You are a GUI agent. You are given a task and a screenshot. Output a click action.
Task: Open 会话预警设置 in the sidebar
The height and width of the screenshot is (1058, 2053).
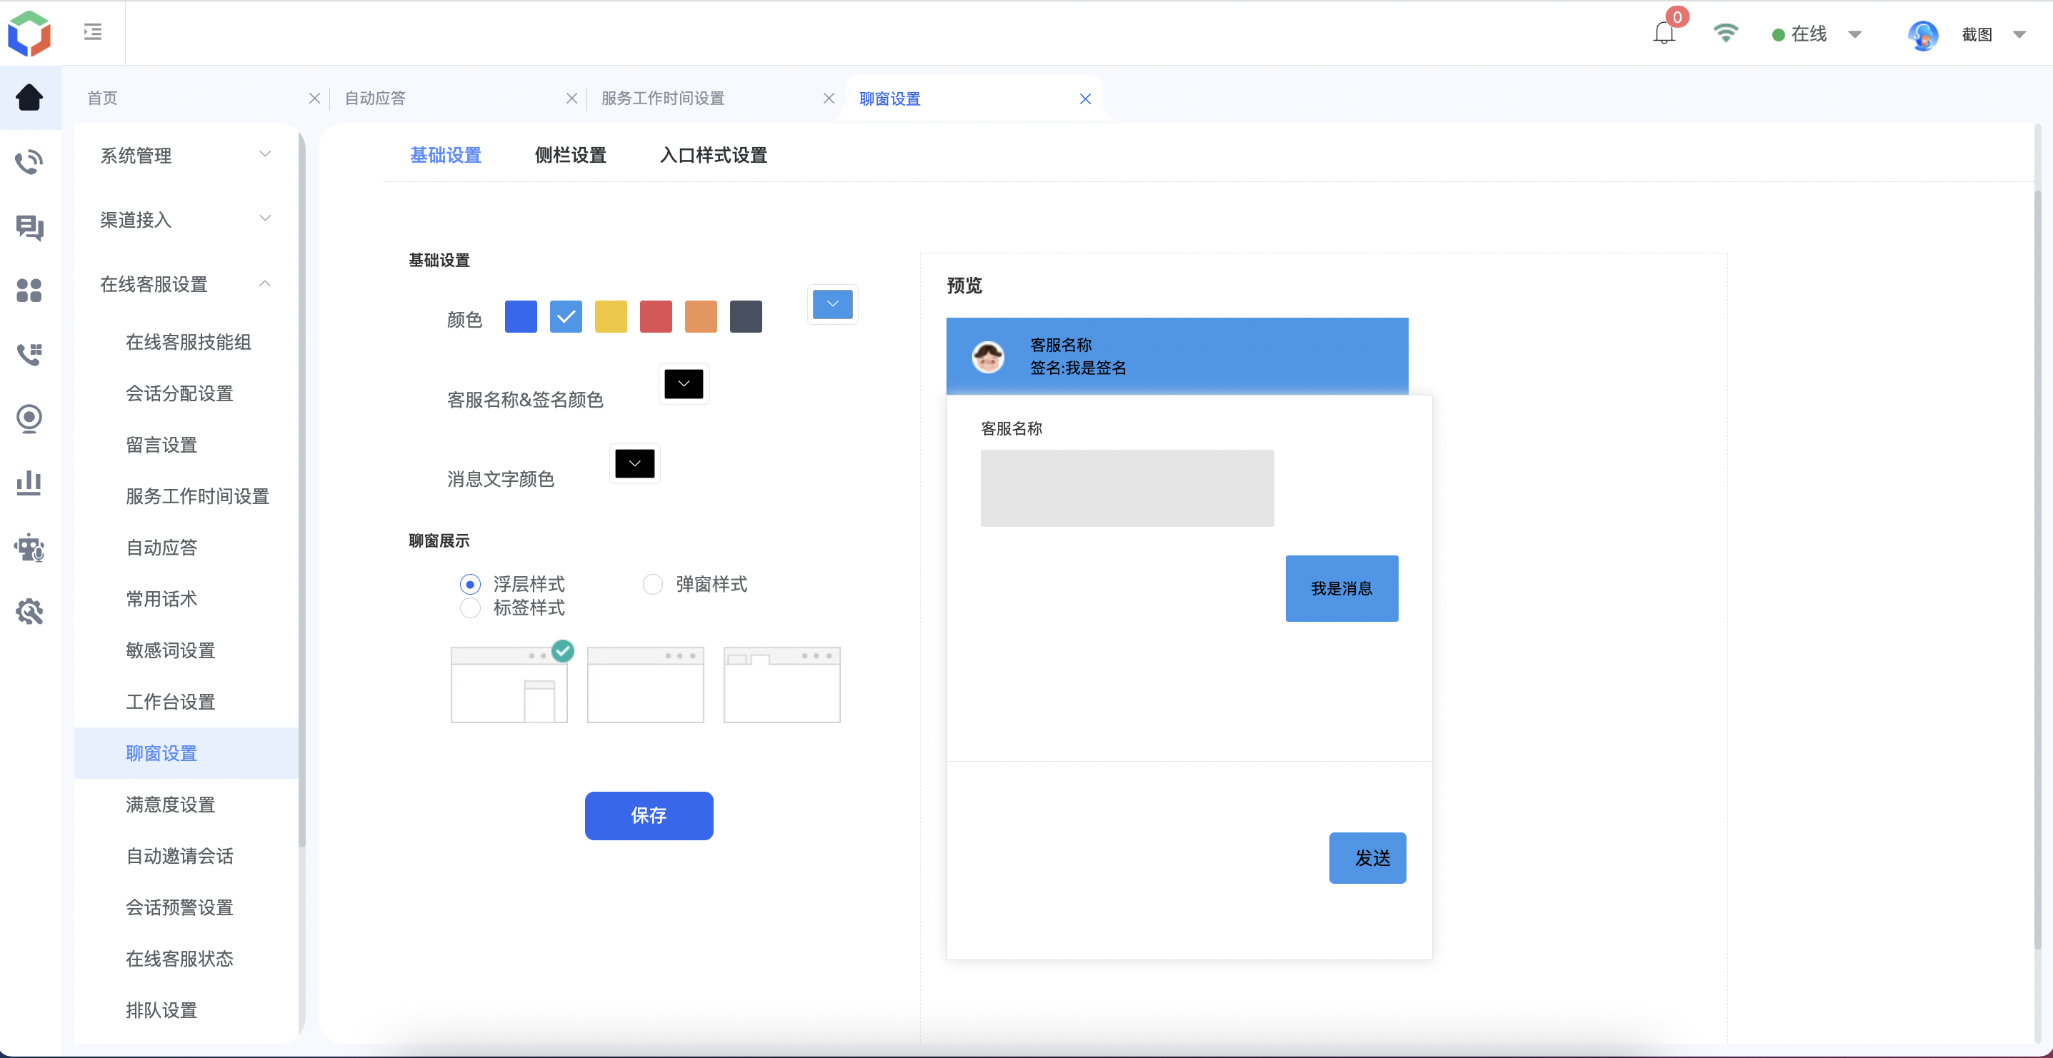coord(179,907)
